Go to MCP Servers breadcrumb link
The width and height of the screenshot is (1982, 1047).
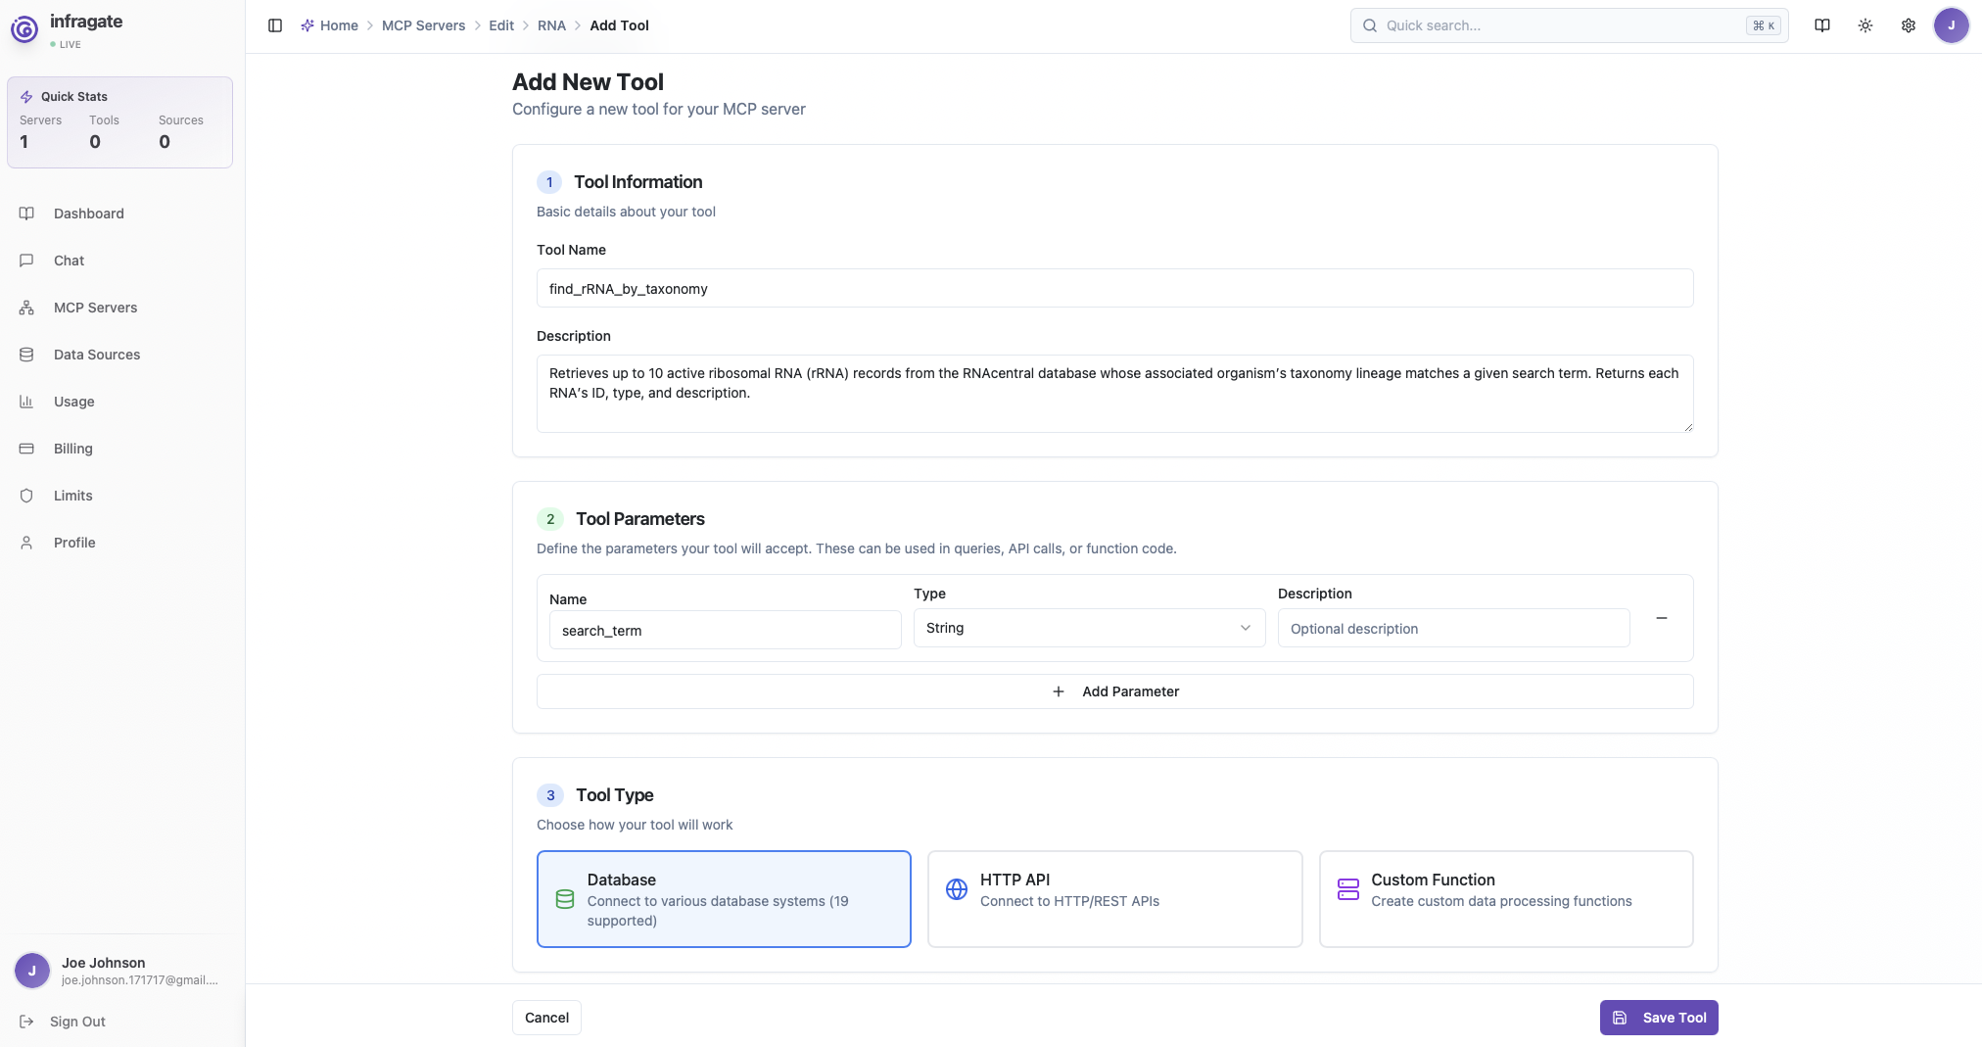coord(423,25)
